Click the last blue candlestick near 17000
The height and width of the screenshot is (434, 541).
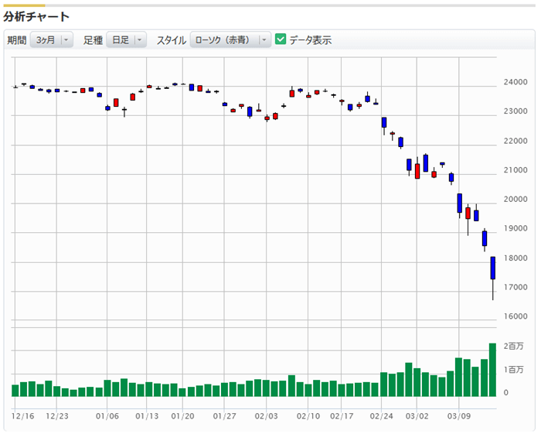492,268
